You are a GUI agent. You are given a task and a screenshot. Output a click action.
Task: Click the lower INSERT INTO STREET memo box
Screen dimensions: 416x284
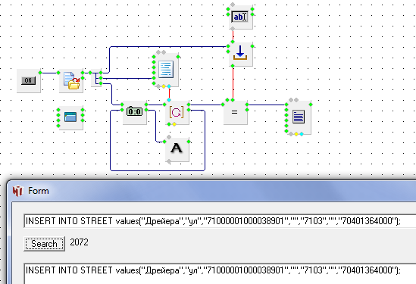[x=220, y=273]
